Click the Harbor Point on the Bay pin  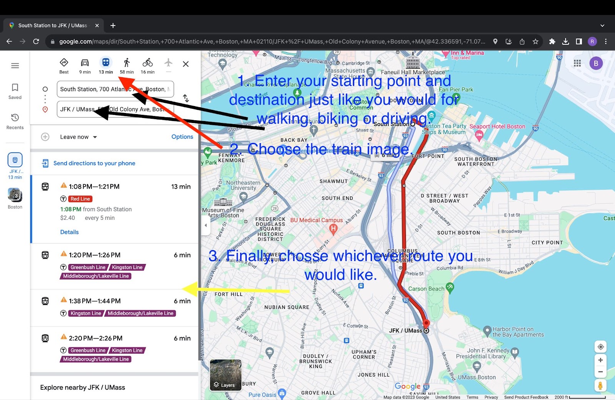pos(487,330)
